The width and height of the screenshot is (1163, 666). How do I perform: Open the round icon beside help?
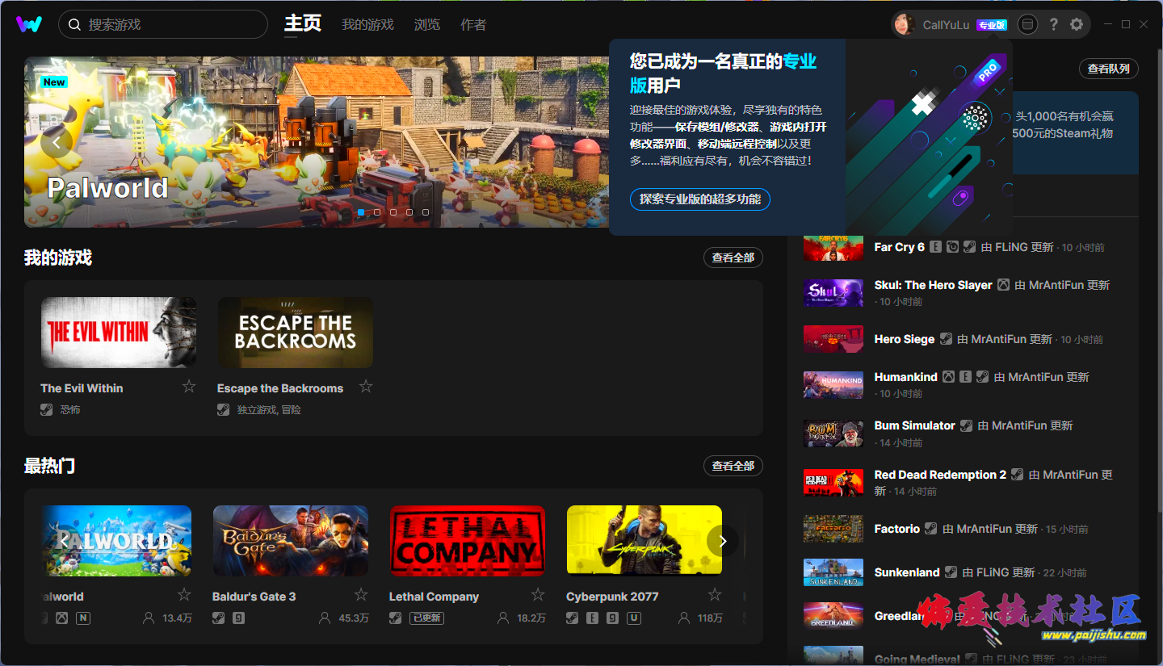coord(1027,24)
